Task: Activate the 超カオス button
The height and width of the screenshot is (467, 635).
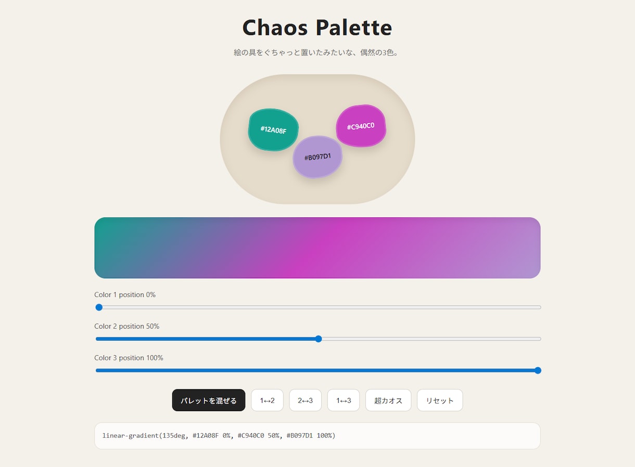Action: (x=388, y=400)
